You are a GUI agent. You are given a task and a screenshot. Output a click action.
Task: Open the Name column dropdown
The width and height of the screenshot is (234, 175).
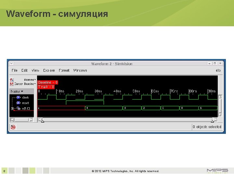point(22,91)
